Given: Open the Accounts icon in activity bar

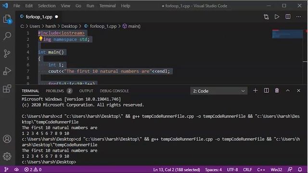Looking at the screenshot, I should (7, 139).
